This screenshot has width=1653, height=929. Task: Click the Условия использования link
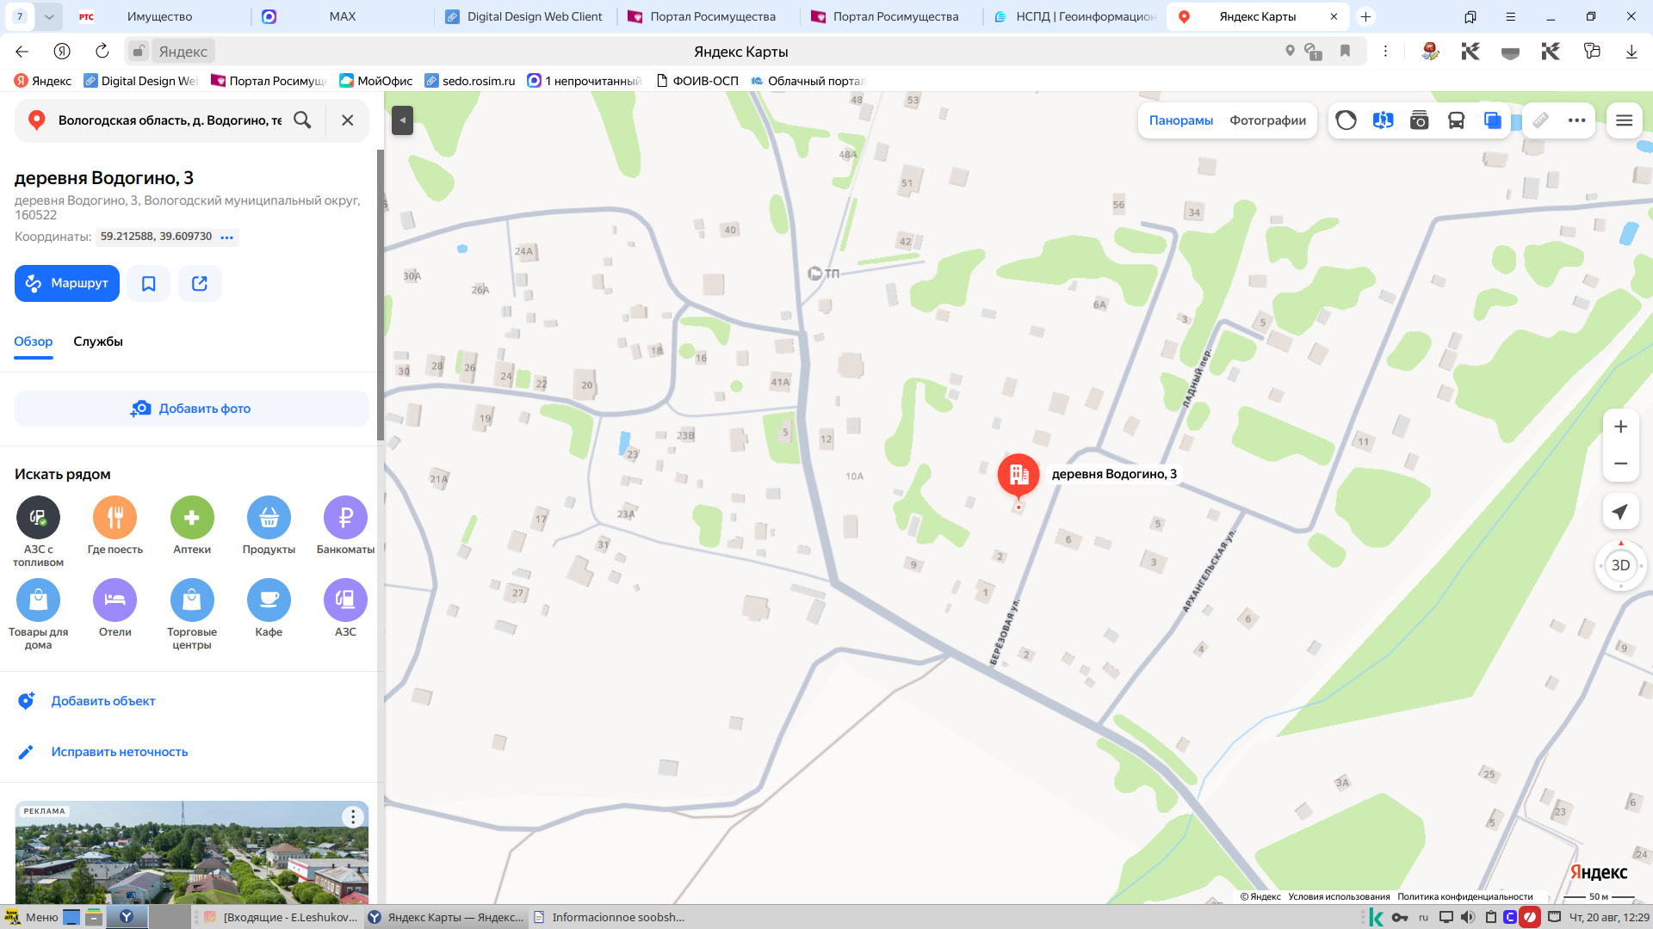coord(1339,896)
